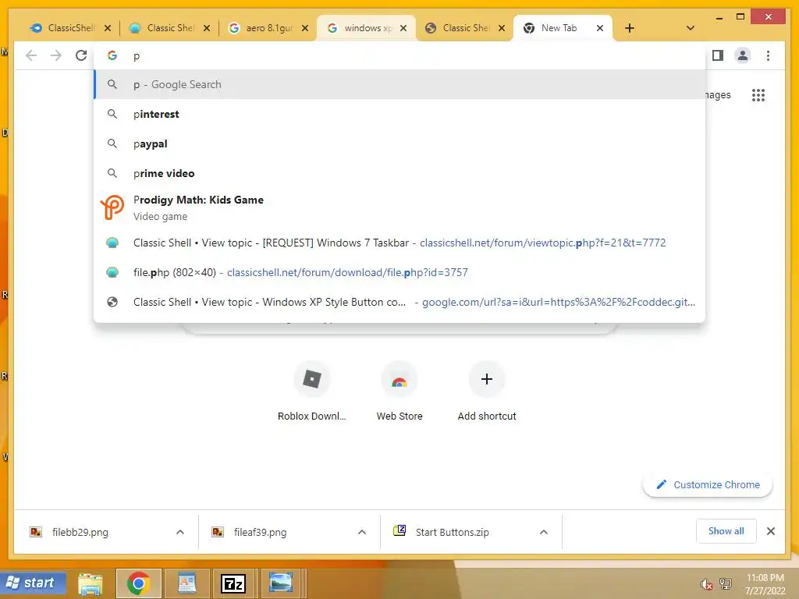
Task: Select the pinterest suggestion
Action: pos(400,114)
